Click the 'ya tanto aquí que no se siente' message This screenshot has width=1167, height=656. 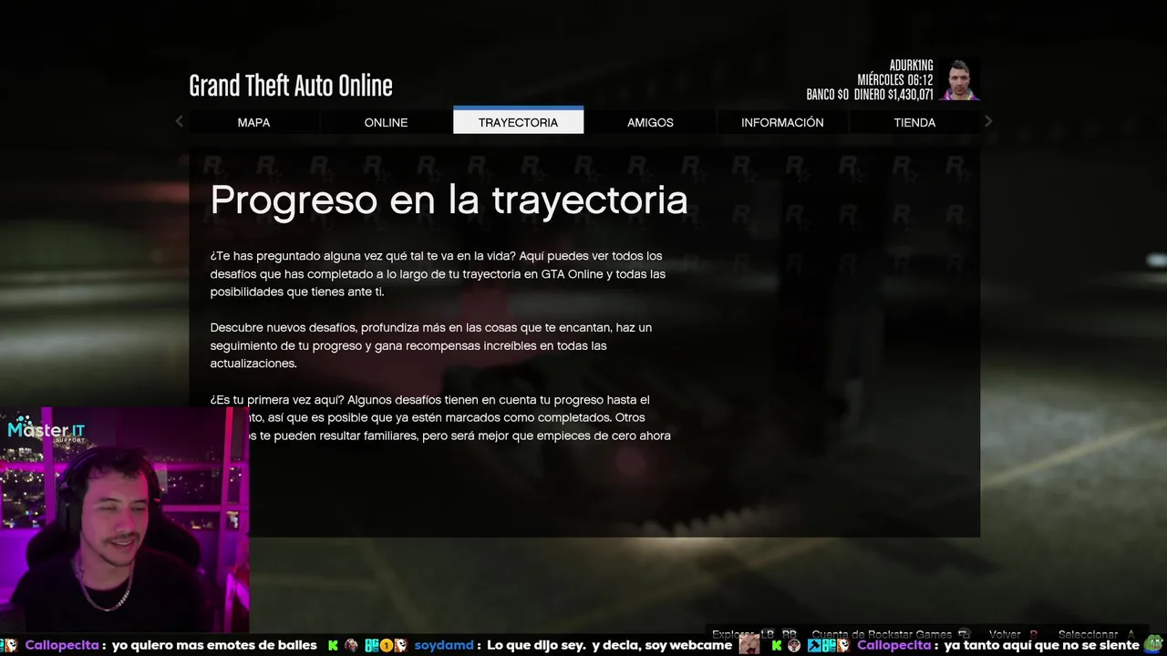pos(1042,645)
